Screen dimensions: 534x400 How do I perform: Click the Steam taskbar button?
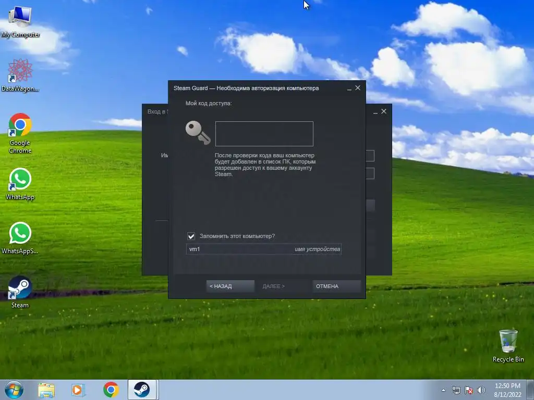click(142, 390)
